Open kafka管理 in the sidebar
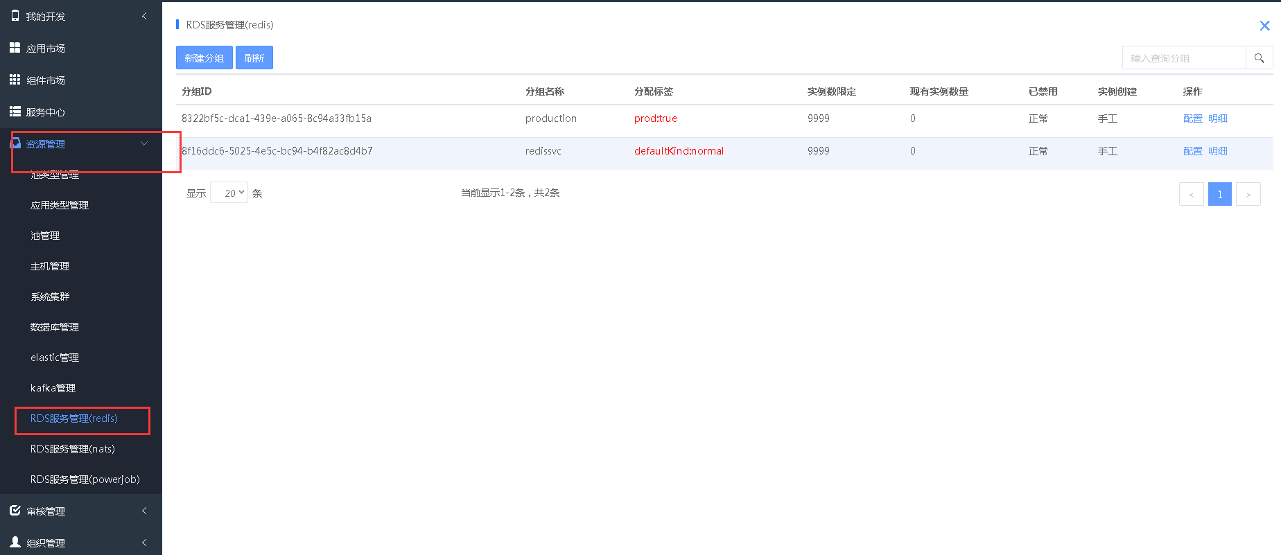The image size is (1281, 555). (x=53, y=388)
